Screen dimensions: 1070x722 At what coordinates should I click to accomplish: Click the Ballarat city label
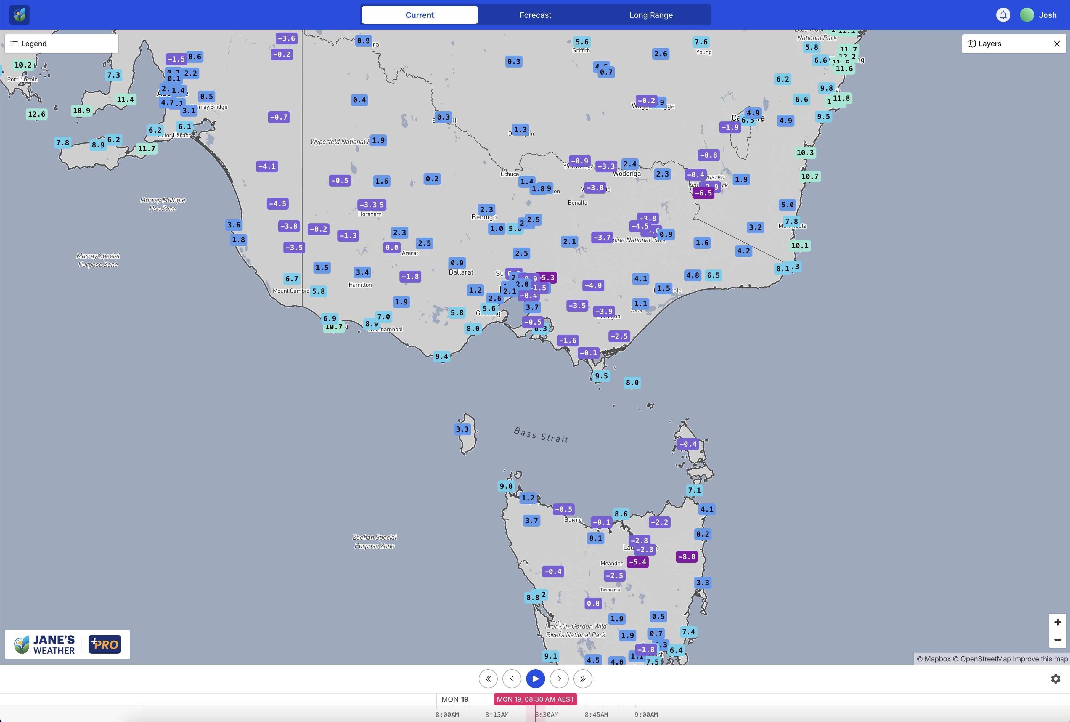461,272
